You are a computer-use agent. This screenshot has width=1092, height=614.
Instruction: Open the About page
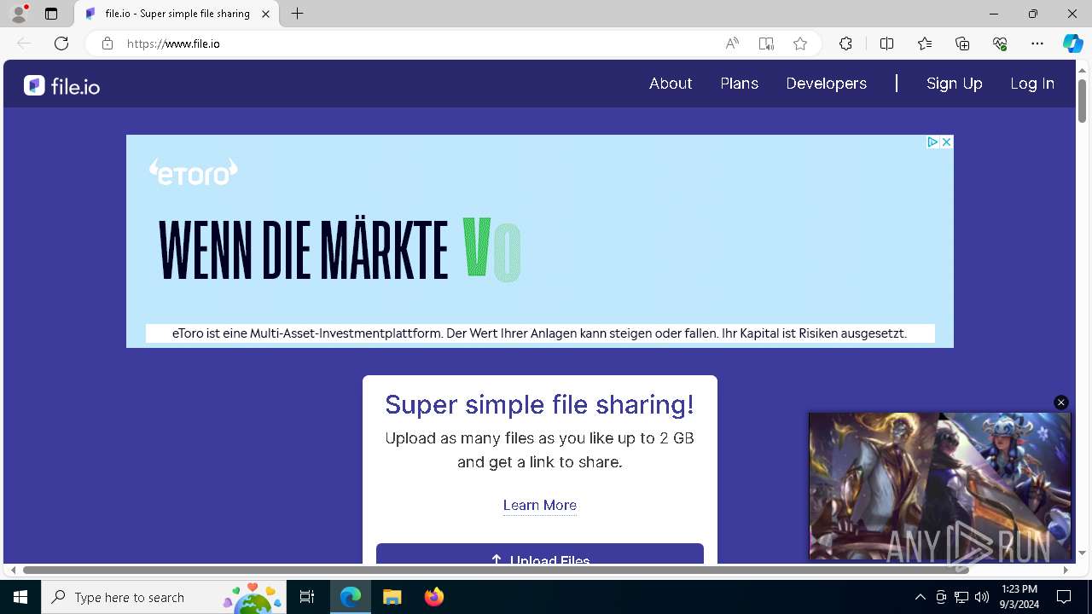tap(671, 84)
